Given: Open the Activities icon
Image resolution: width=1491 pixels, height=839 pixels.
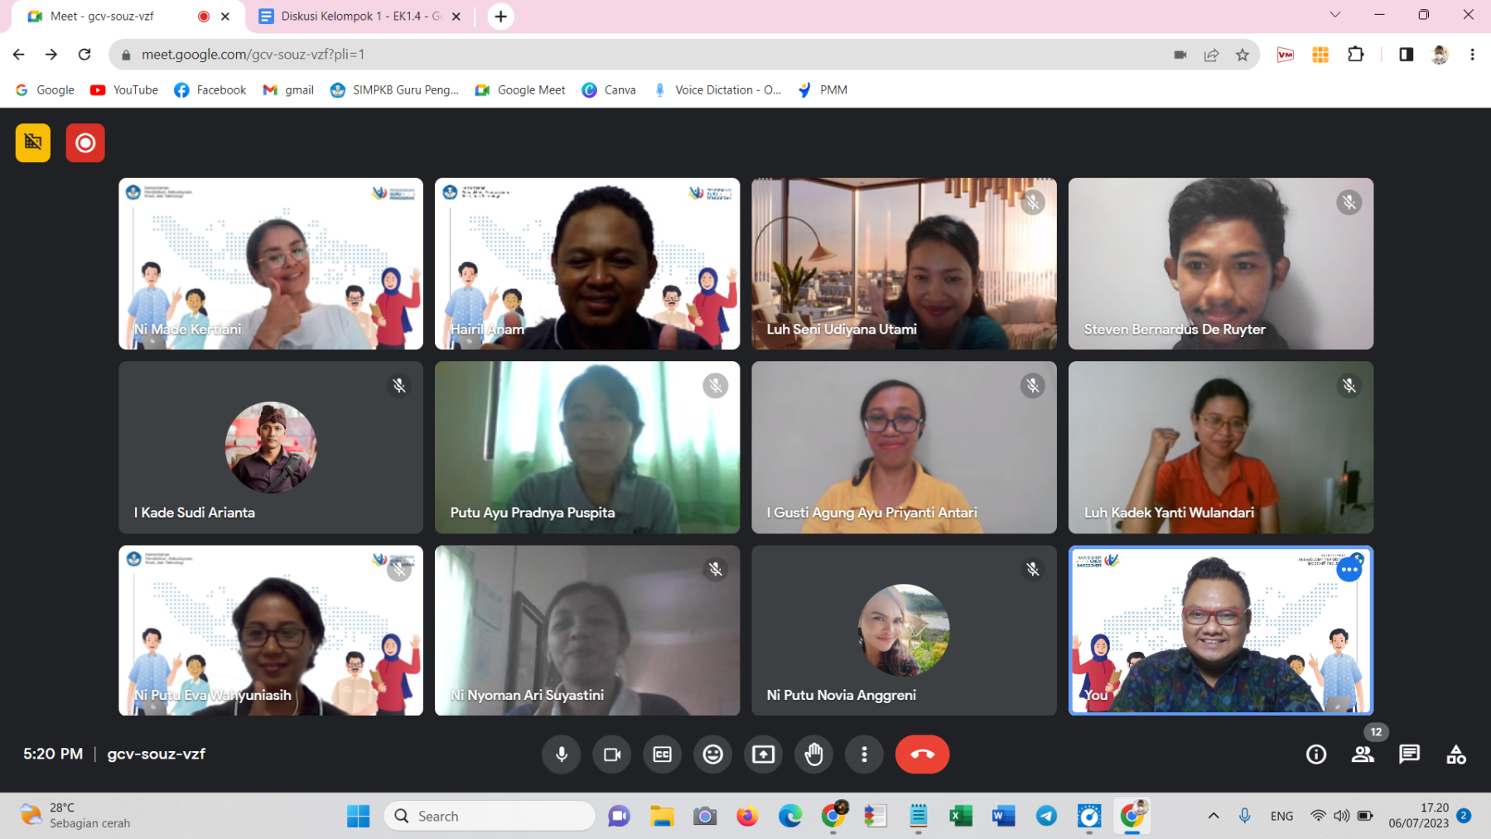Looking at the screenshot, I should click(1455, 755).
